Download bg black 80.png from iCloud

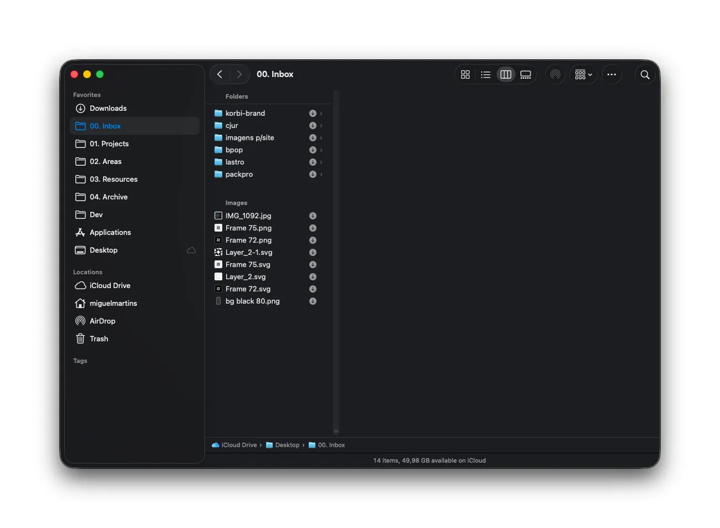click(x=313, y=301)
